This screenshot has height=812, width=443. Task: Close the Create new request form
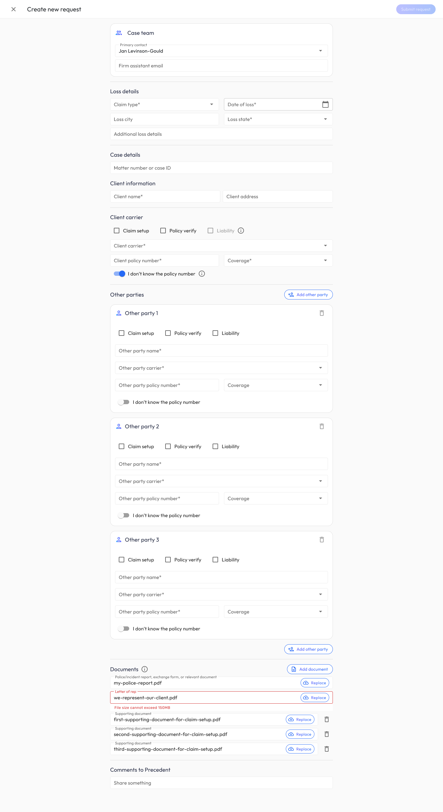(14, 10)
